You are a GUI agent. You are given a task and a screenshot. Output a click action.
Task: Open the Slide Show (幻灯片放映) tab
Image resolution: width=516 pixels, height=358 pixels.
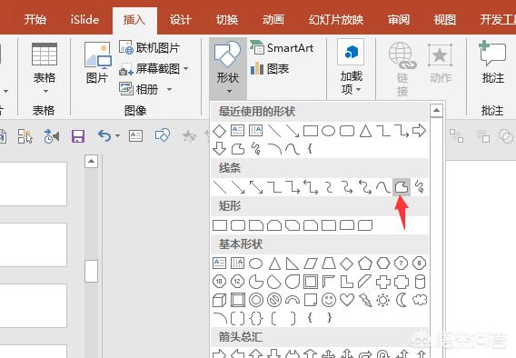336,20
